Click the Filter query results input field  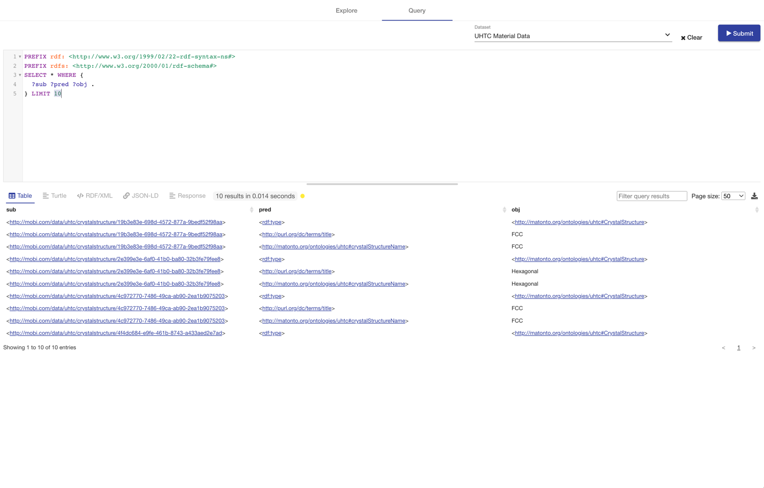pyautogui.click(x=652, y=195)
